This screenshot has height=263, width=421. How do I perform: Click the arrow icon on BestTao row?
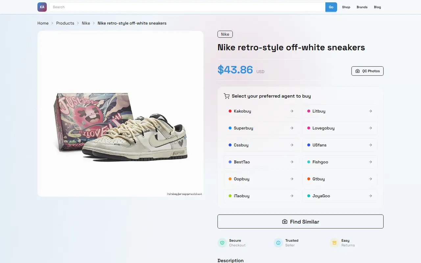click(292, 162)
